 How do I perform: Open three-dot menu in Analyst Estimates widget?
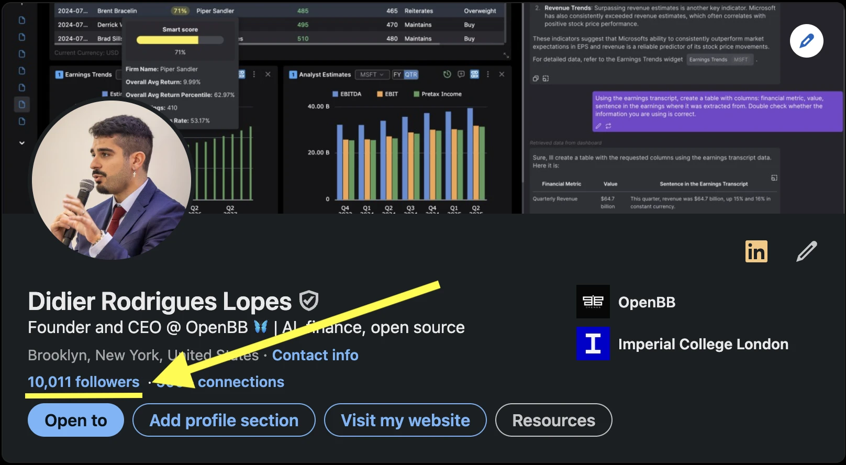(487, 74)
